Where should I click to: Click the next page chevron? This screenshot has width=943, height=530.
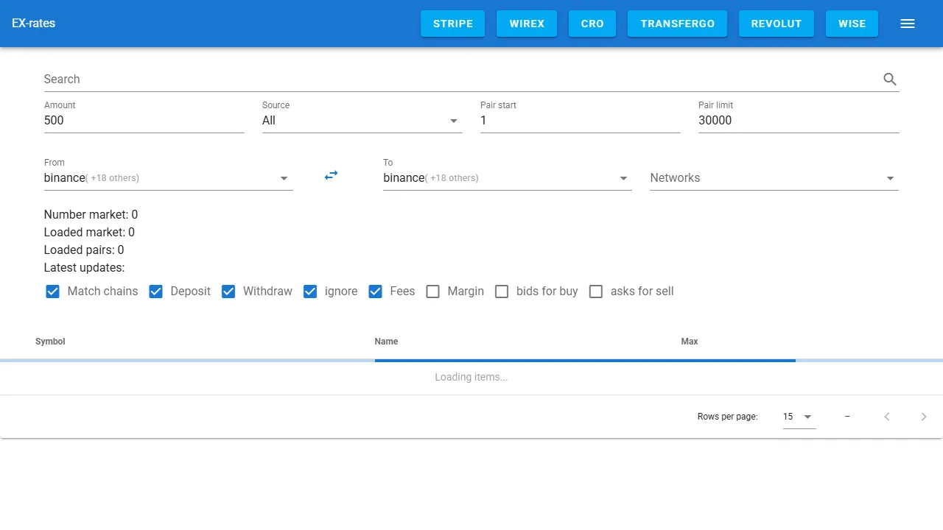click(923, 416)
